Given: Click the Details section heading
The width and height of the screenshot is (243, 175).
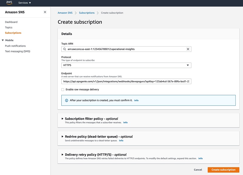Looking at the screenshot, I should 67,34.
